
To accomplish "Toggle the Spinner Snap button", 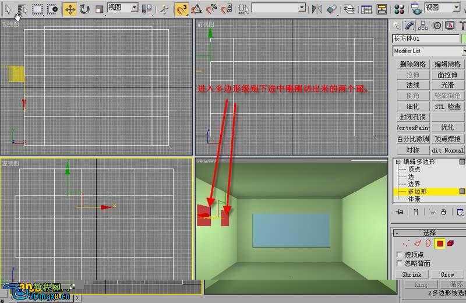I will pyautogui.click(x=227, y=9).
